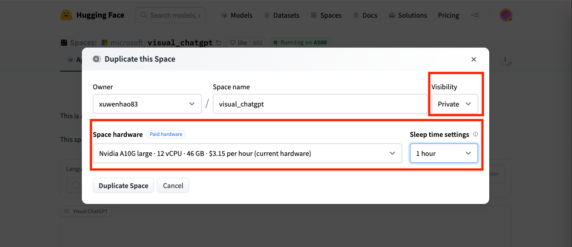The width and height of the screenshot is (572, 247).
Task: Copy the visual_chatgpt space name icon
Action: click(219, 43)
